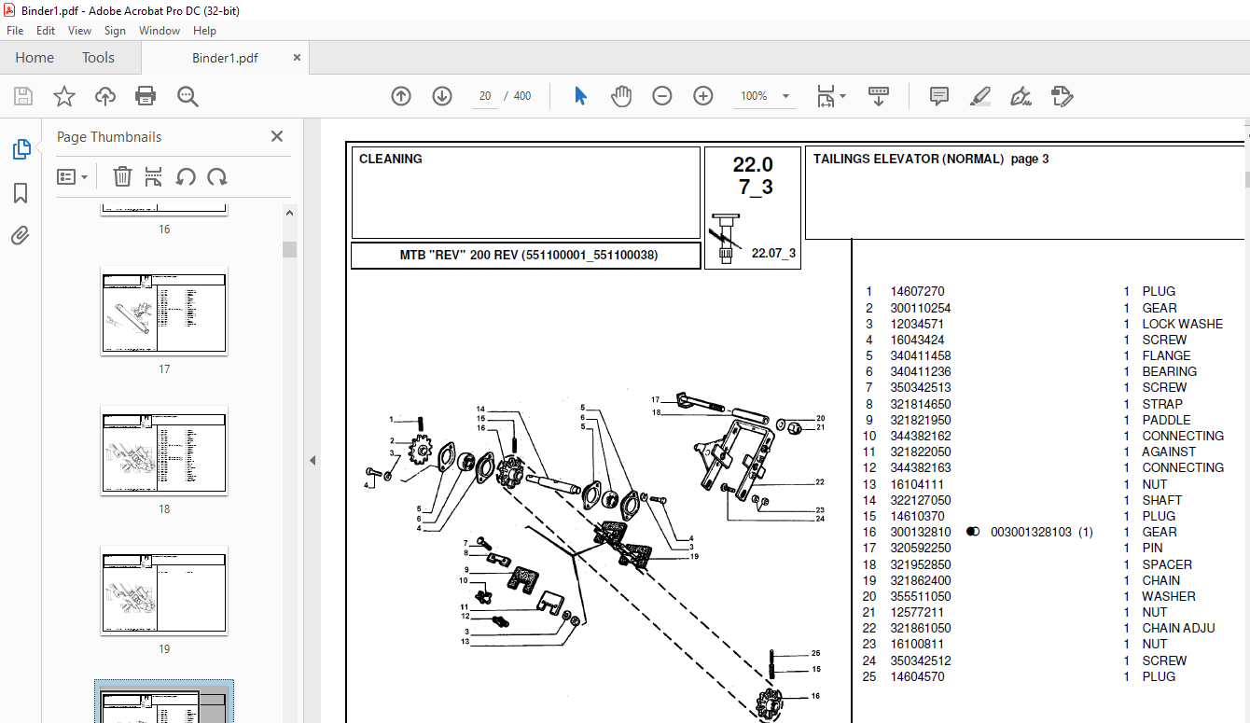The image size is (1250, 723).
Task: Go to next page arrow
Action: pos(442,96)
